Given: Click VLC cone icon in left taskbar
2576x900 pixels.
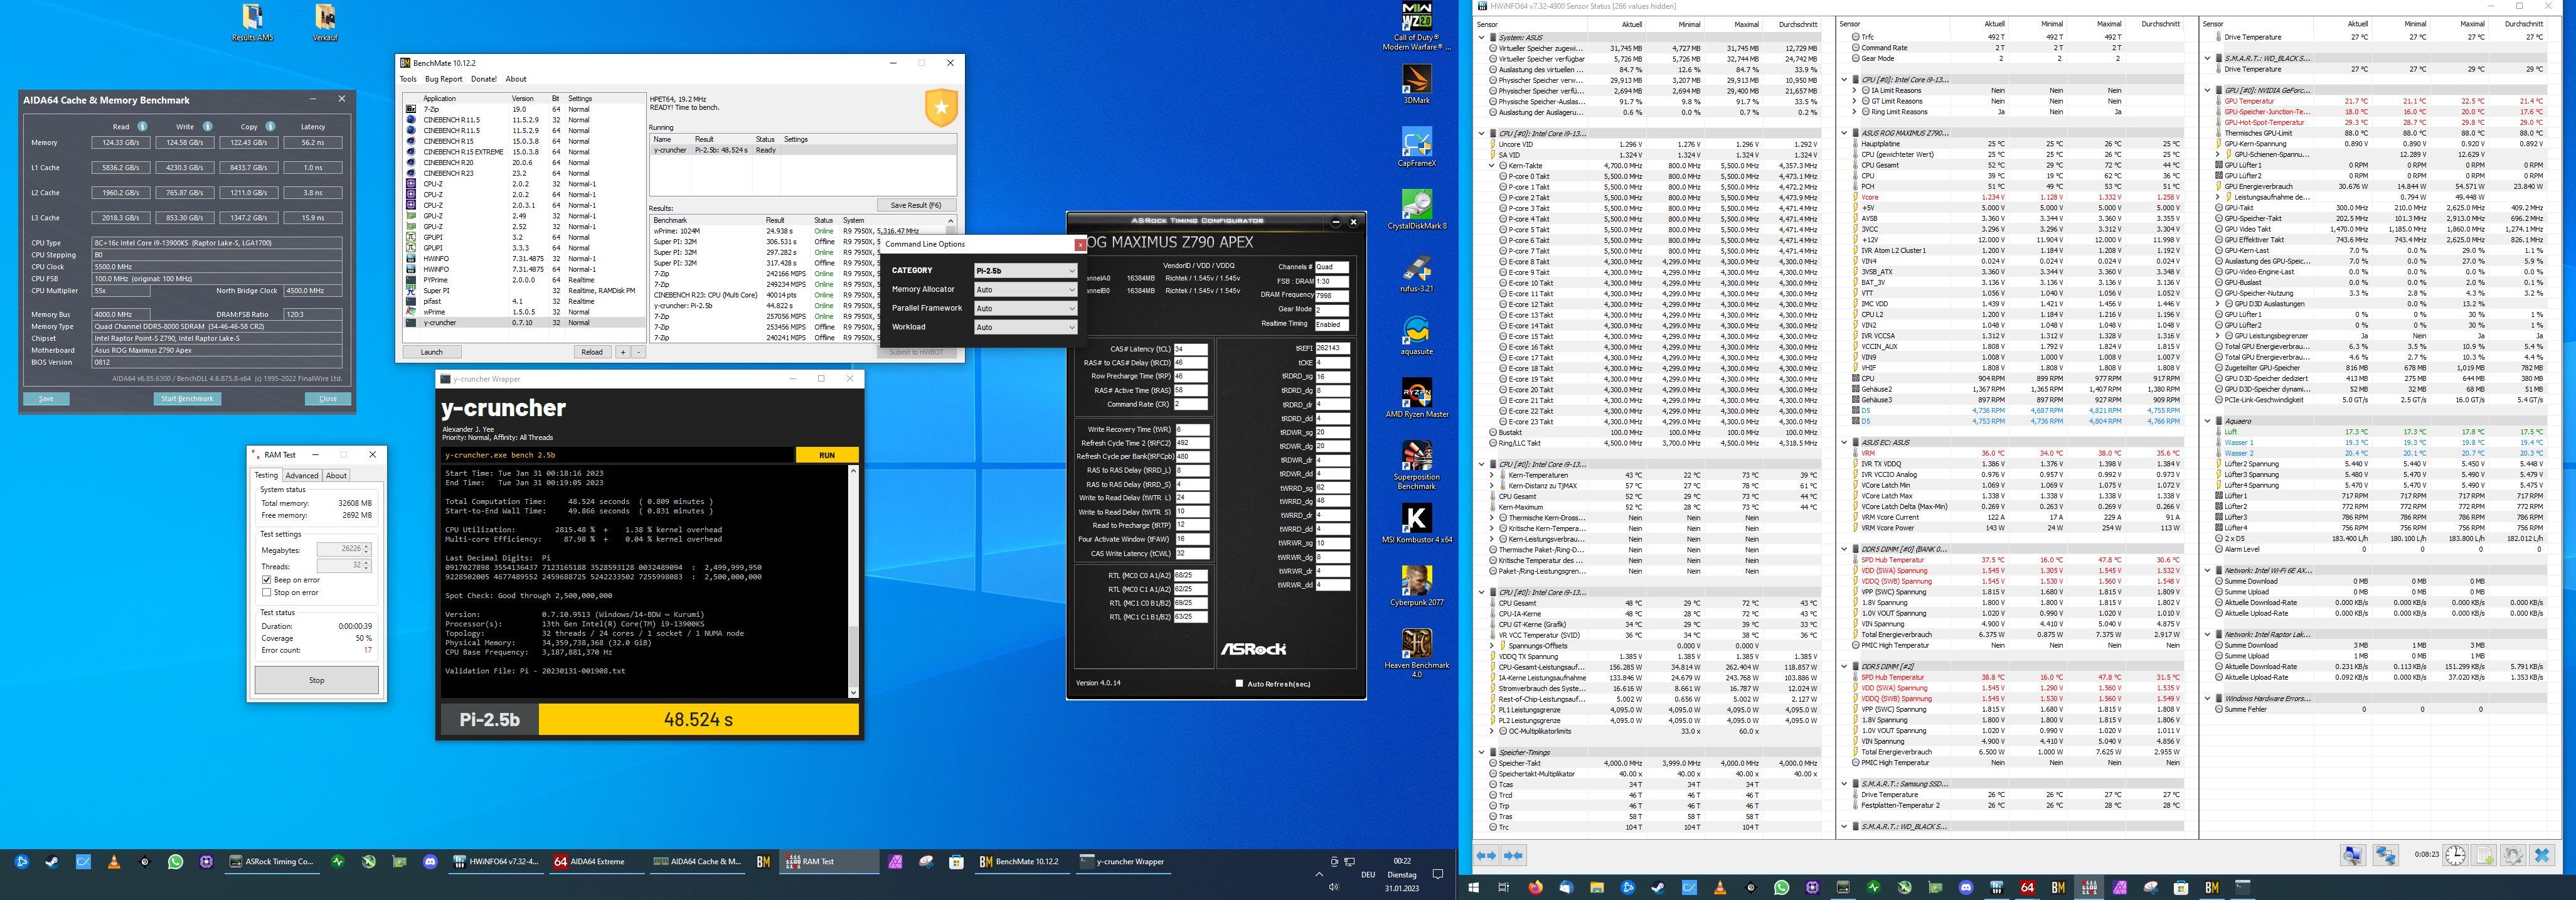Looking at the screenshot, I should coord(114,861).
